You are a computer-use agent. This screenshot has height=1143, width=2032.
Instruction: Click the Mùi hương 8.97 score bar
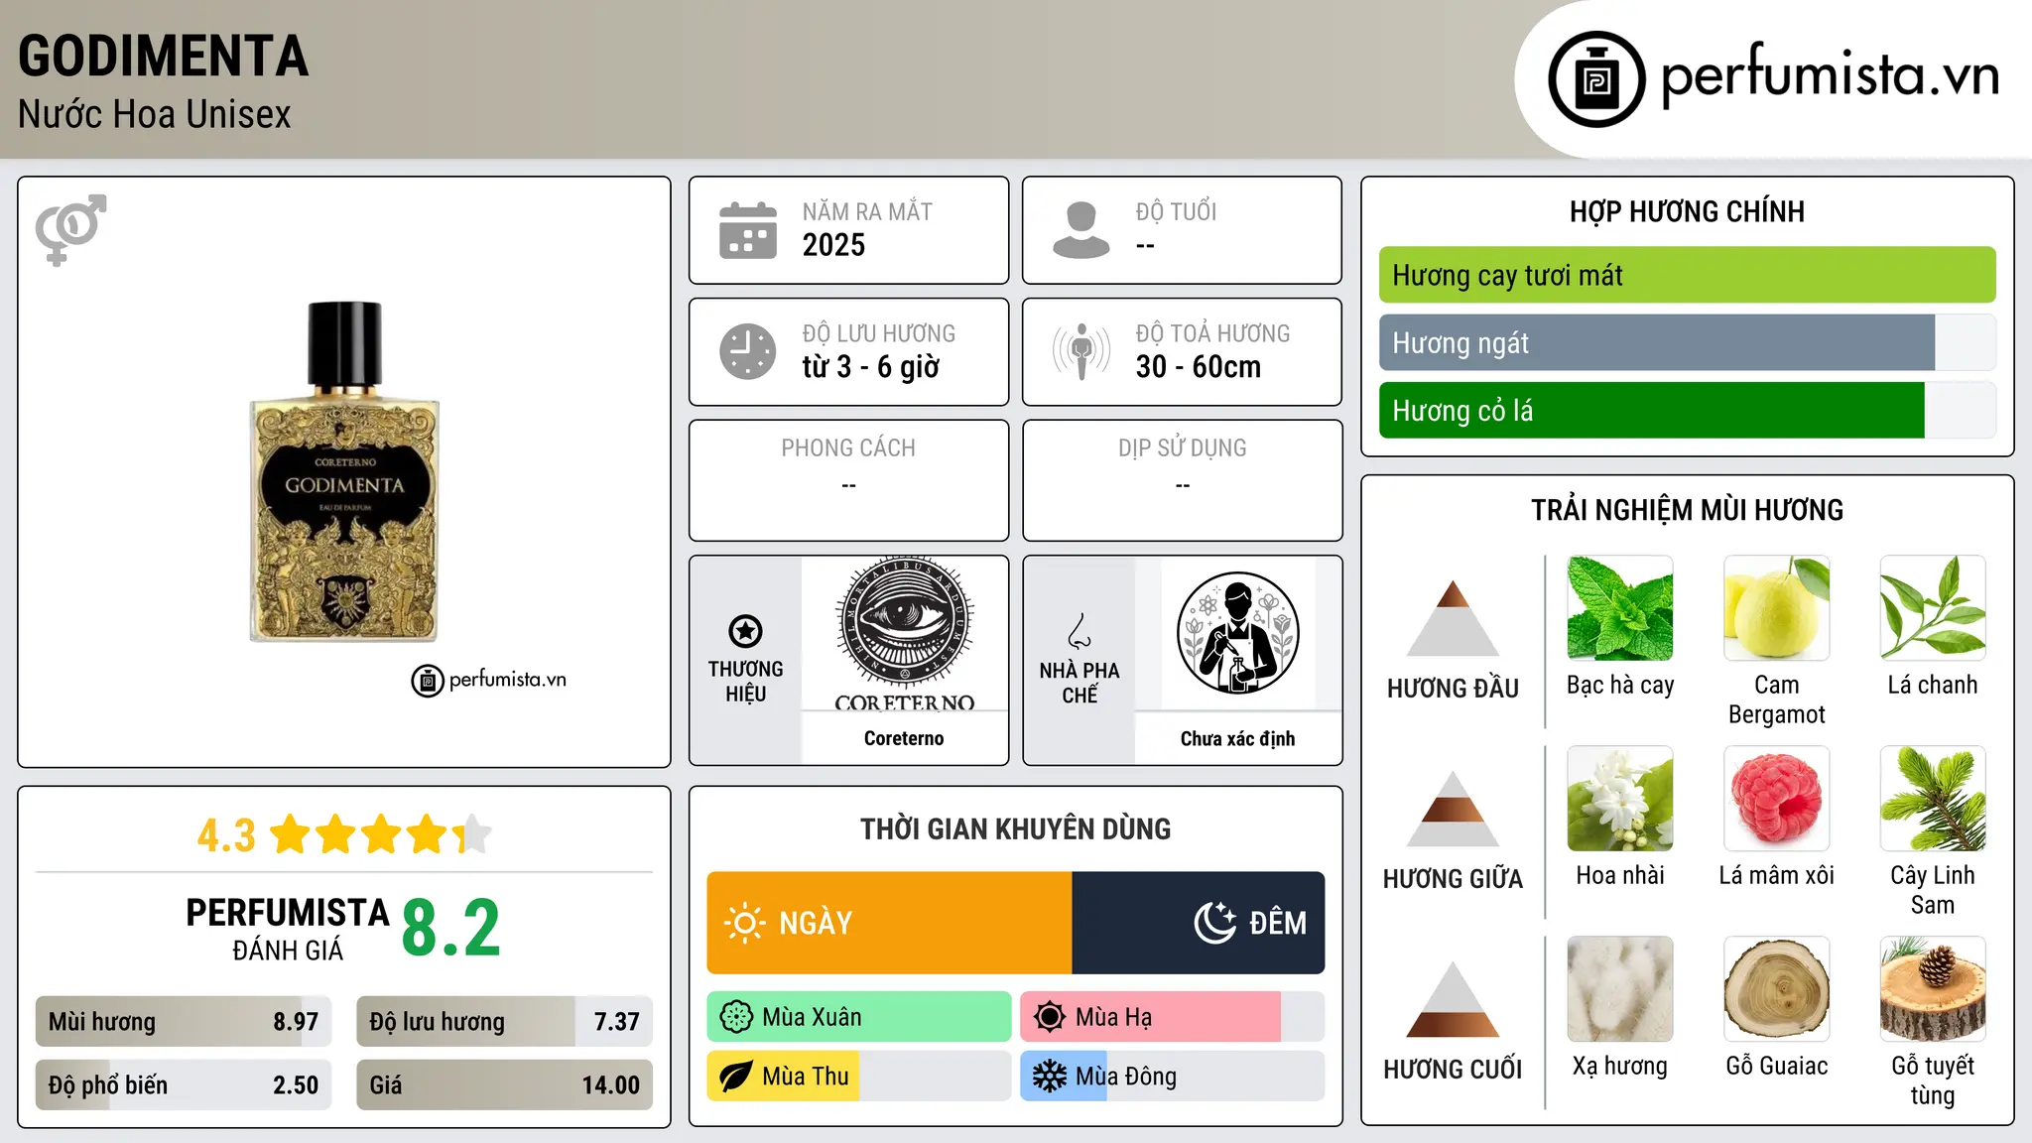[184, 1022]
